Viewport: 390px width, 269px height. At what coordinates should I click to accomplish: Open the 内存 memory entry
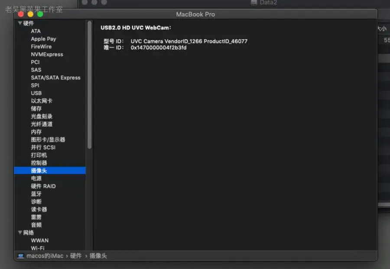pyautogui.click(x=36, y=131)
